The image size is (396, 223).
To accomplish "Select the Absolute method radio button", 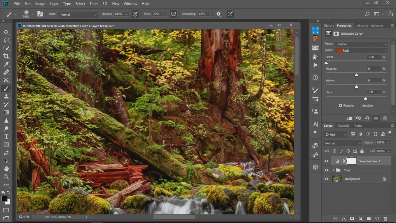I will point(359,106).
